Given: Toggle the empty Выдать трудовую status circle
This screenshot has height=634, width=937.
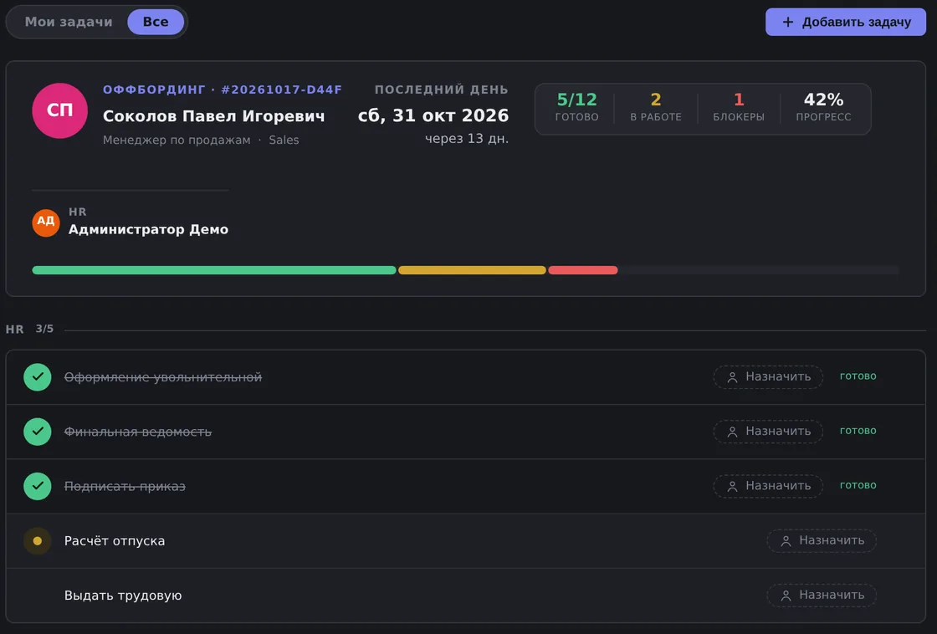Looking at the screenshot, I should 37,596.
